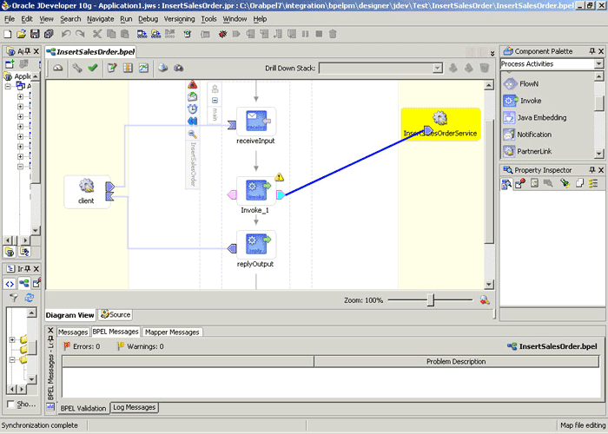
Task: Open the Mapper Messages tab
Action: 172,332
